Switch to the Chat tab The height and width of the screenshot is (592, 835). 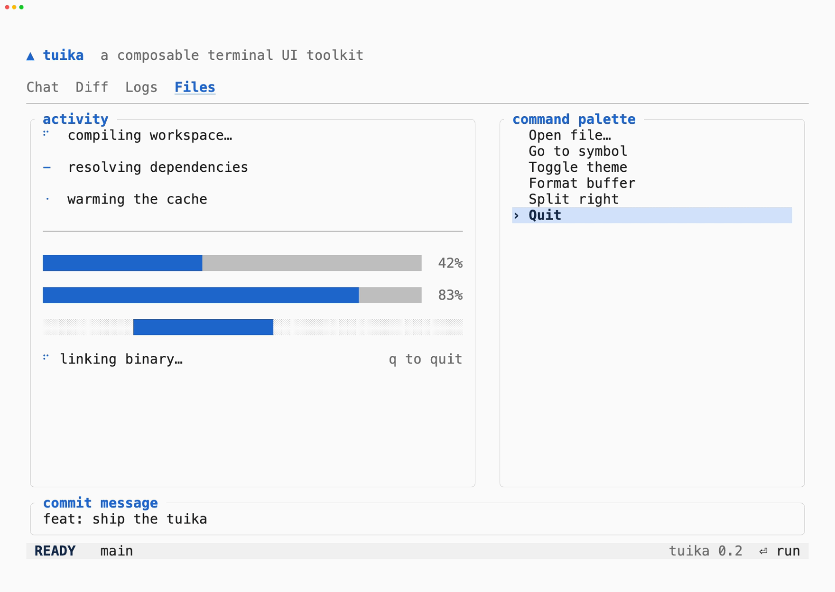(43, 87)
